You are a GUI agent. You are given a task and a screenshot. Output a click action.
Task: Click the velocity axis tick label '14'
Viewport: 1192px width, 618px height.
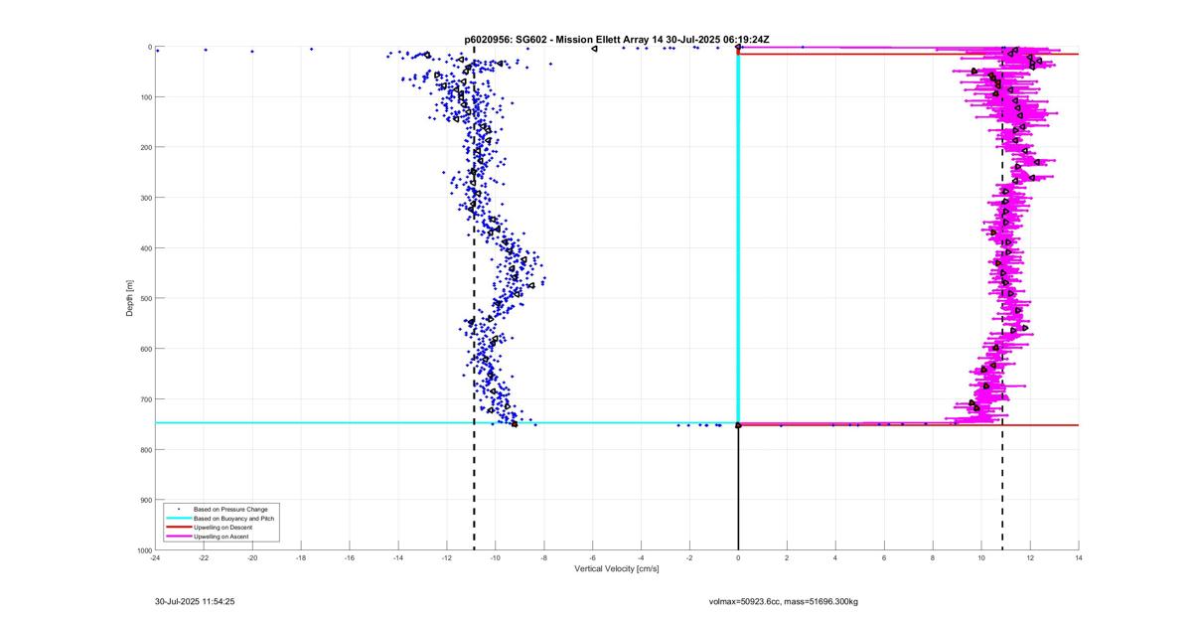(x=1079, y=558)
